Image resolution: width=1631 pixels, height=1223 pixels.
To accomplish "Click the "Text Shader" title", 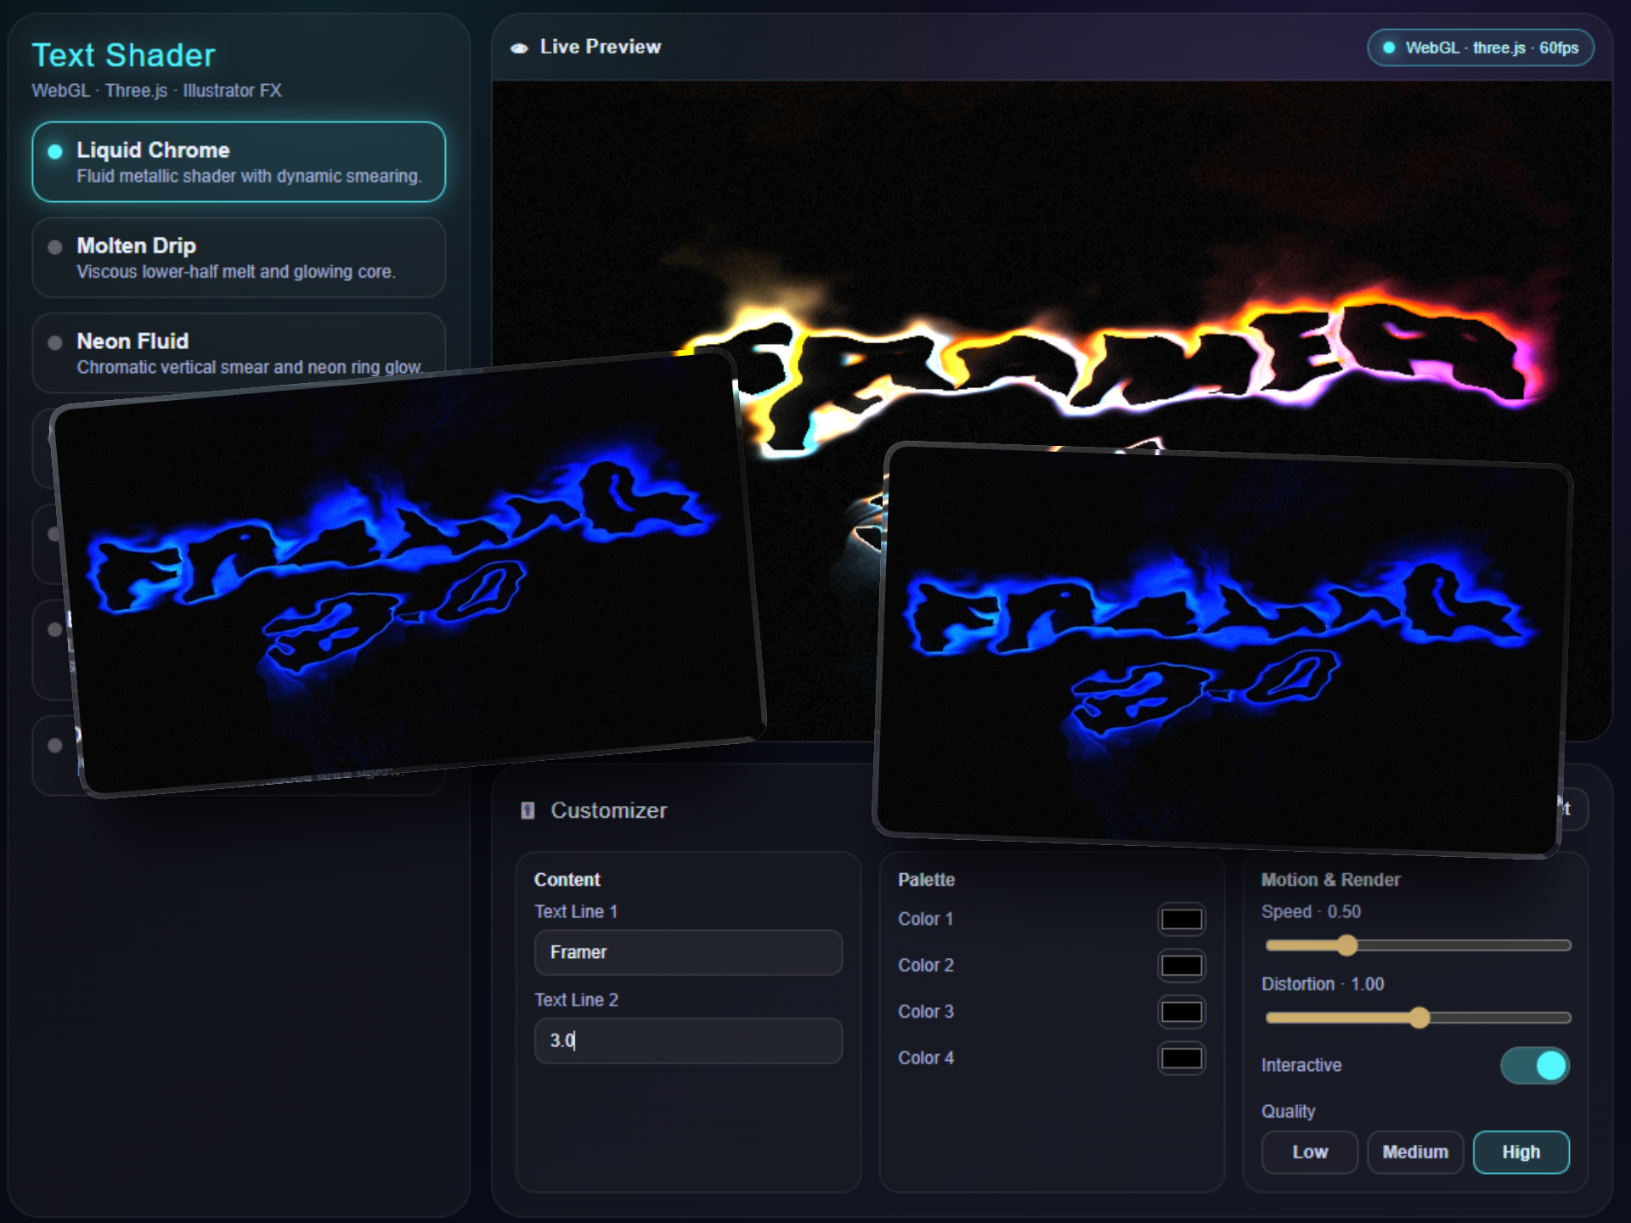I will pos(124,55).
